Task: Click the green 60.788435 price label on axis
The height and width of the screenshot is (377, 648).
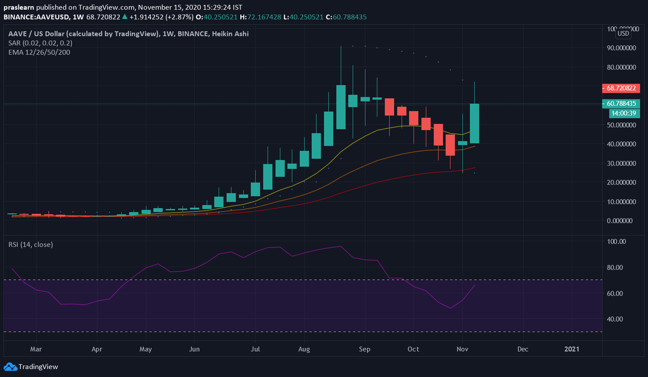Action: pos(620,104)
